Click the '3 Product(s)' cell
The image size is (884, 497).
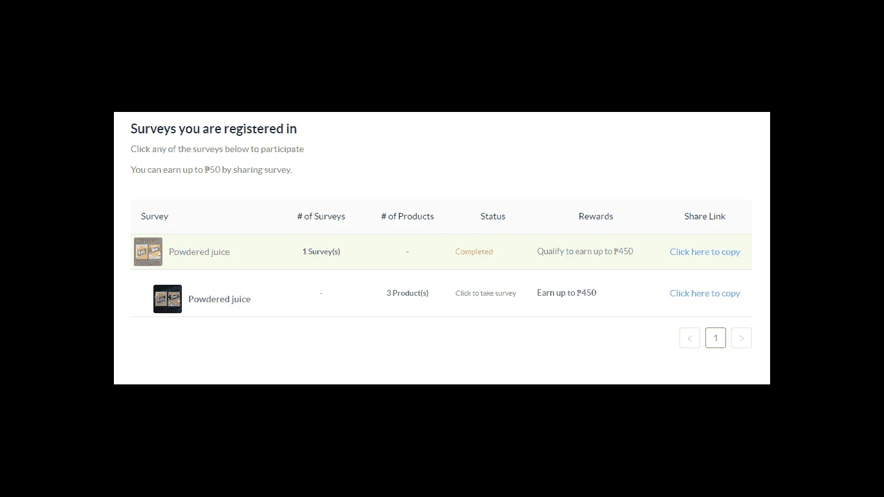coord(407,293)
